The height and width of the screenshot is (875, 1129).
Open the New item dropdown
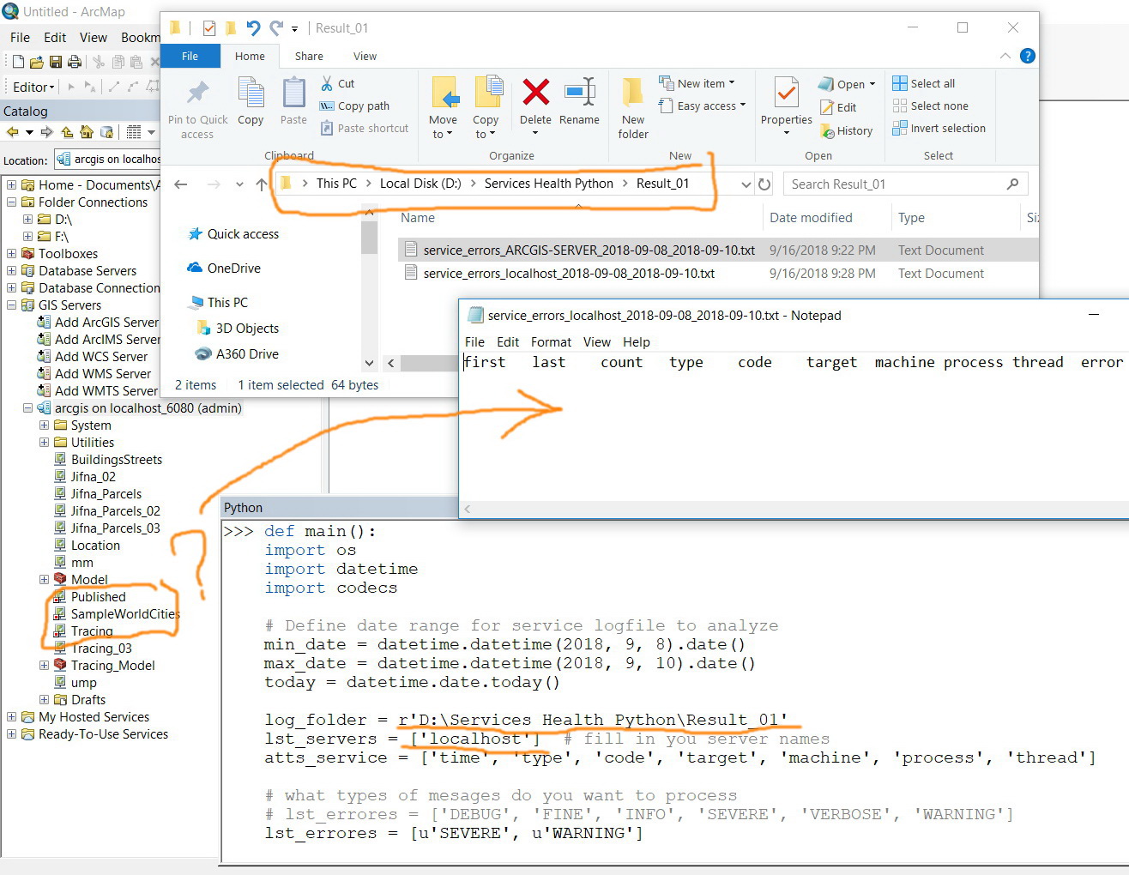(697, 83)
